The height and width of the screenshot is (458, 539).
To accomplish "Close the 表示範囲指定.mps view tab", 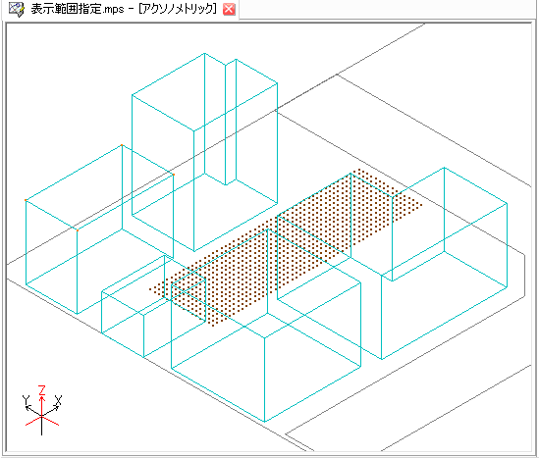I will (229, 9).
